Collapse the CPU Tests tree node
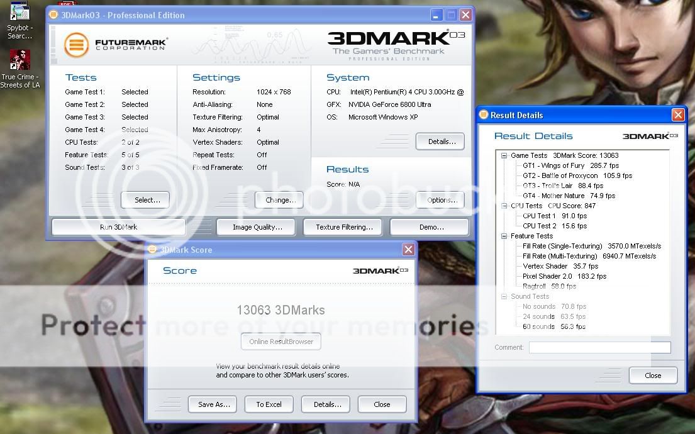The height and width of the screenshot is (434, 695). coord(504,206)
